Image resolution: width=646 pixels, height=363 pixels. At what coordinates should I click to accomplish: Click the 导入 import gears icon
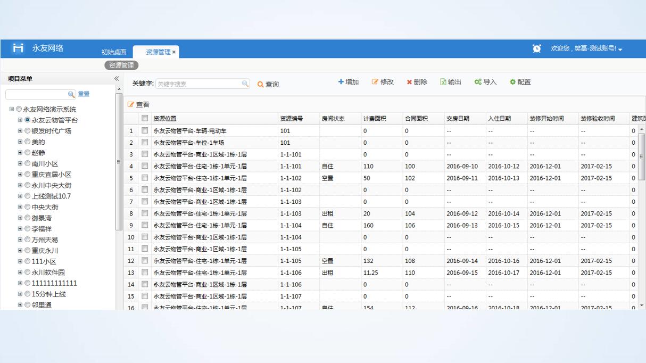coord(478,82)
